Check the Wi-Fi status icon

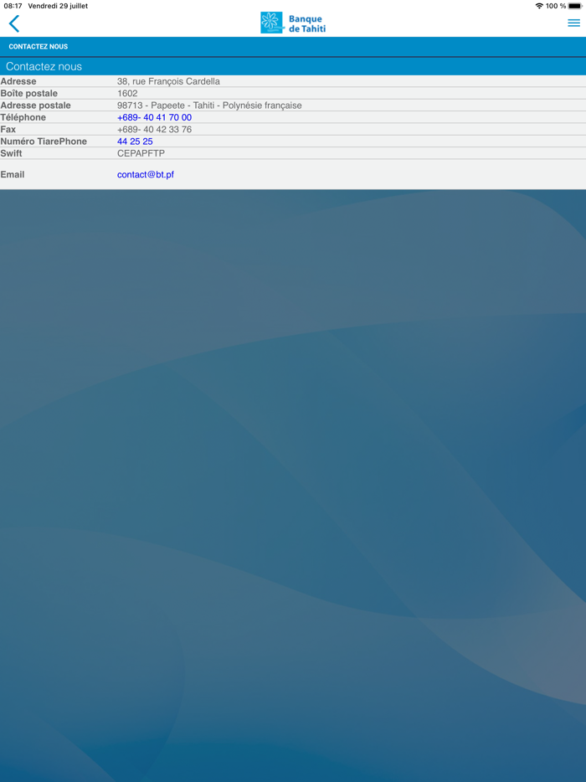click(x=539, y=6)
